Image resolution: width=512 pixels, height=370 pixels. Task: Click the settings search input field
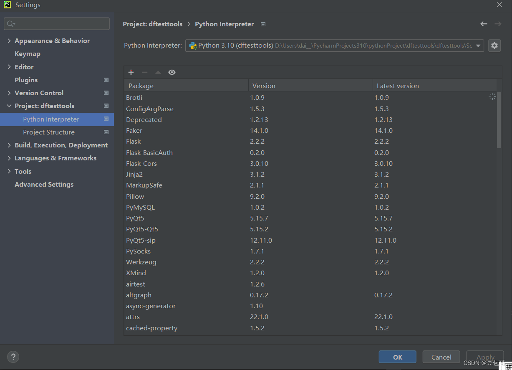(x=57, y=24)
